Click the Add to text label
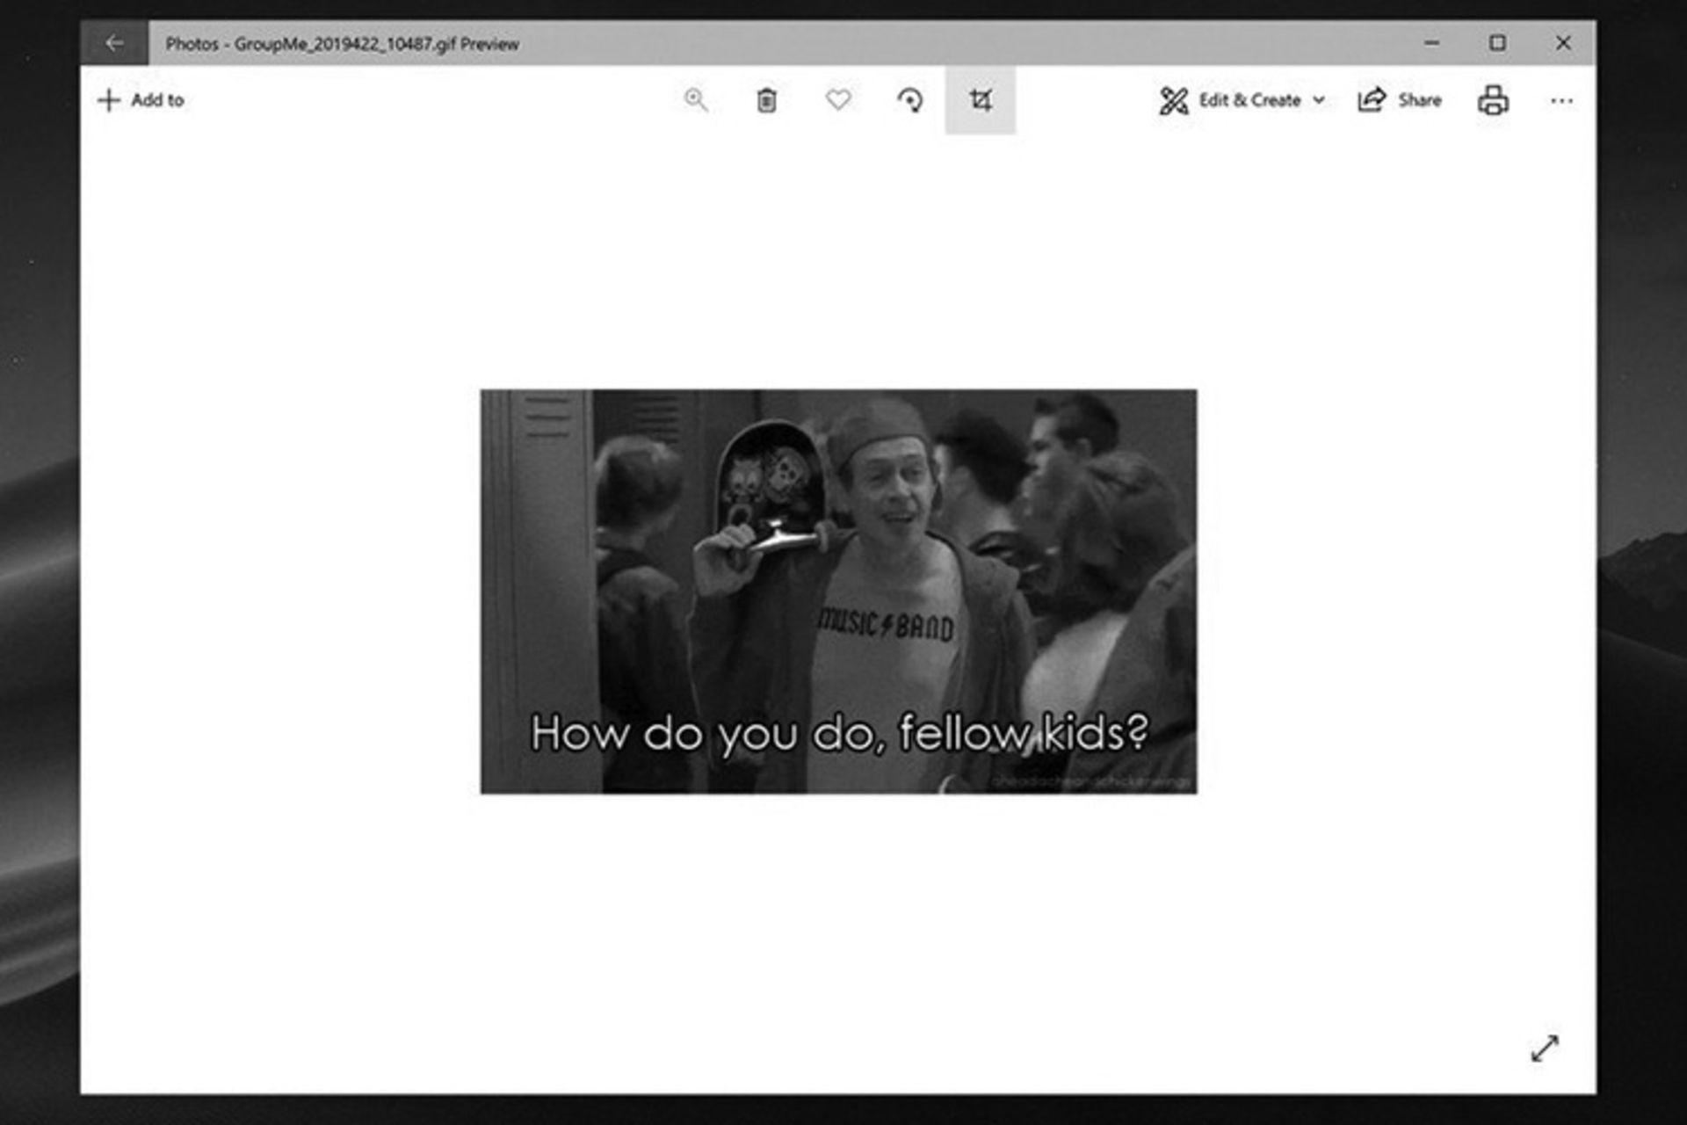1687x1125 pixels. (157, 100)
